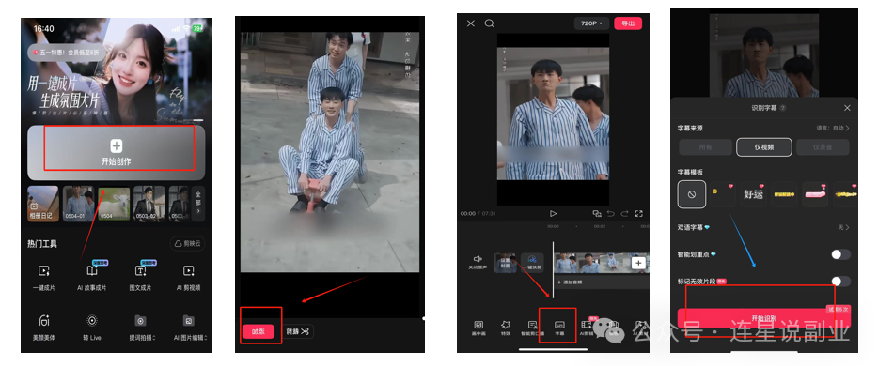
Task: Open the AI 故事成片 tool
Action: (92, 278)
